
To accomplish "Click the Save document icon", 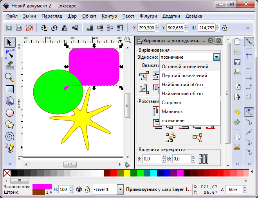I will [237, 62].
